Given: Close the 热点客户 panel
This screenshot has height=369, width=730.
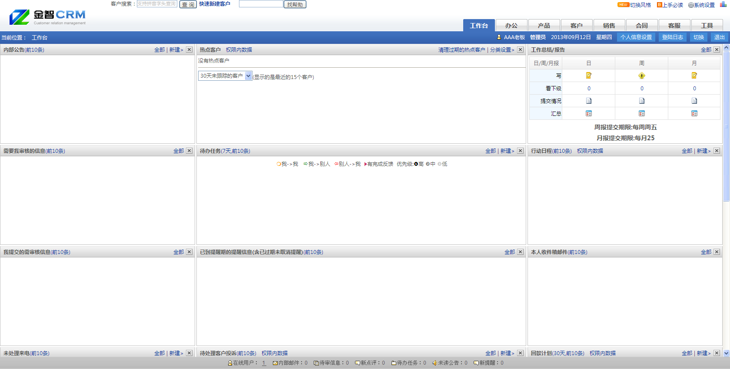Looking at the screenshot, I should (x=520, y=50).
